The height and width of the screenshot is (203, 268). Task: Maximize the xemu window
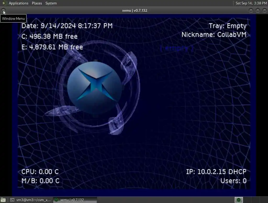258,10
